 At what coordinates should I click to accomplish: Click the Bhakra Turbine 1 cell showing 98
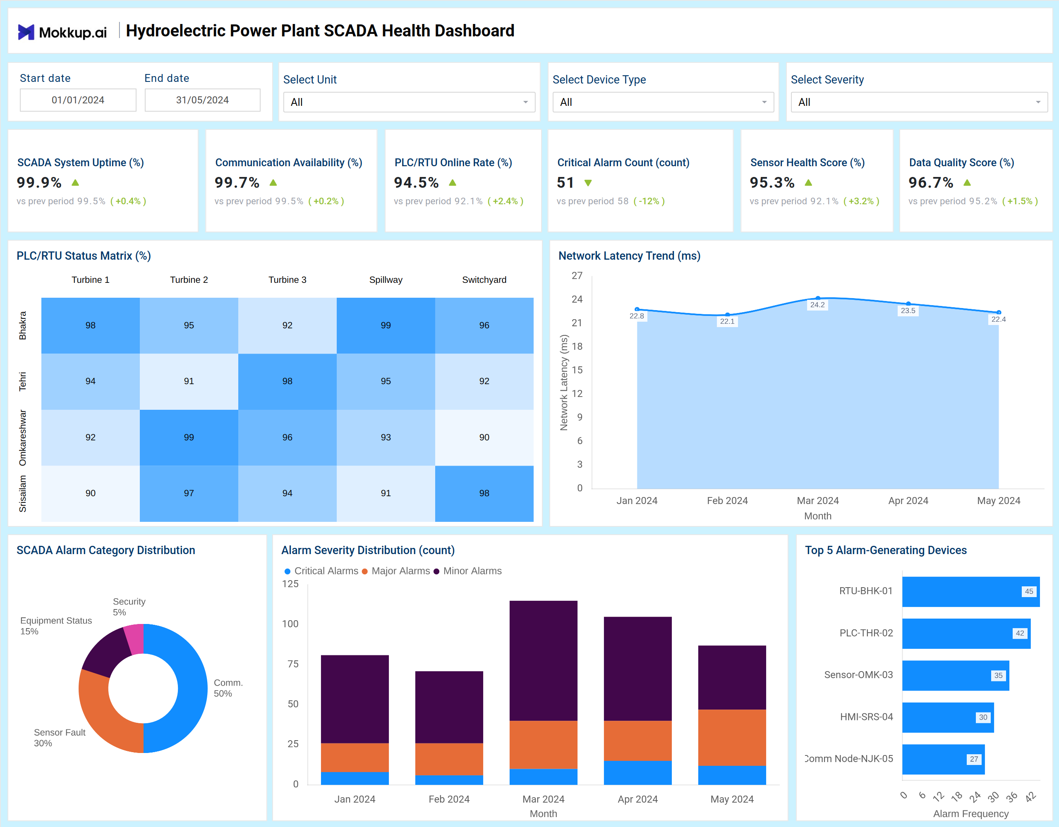click(91, 325)
